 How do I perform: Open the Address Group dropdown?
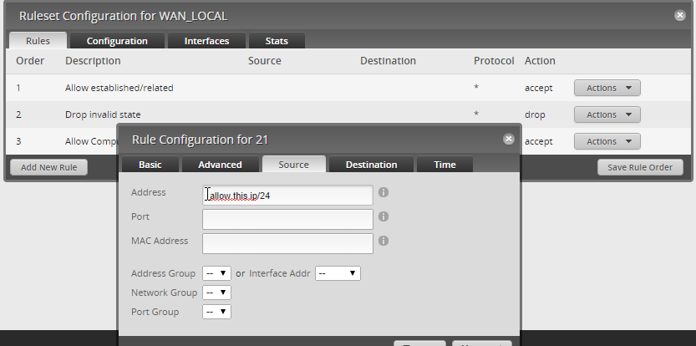(216, 273)
